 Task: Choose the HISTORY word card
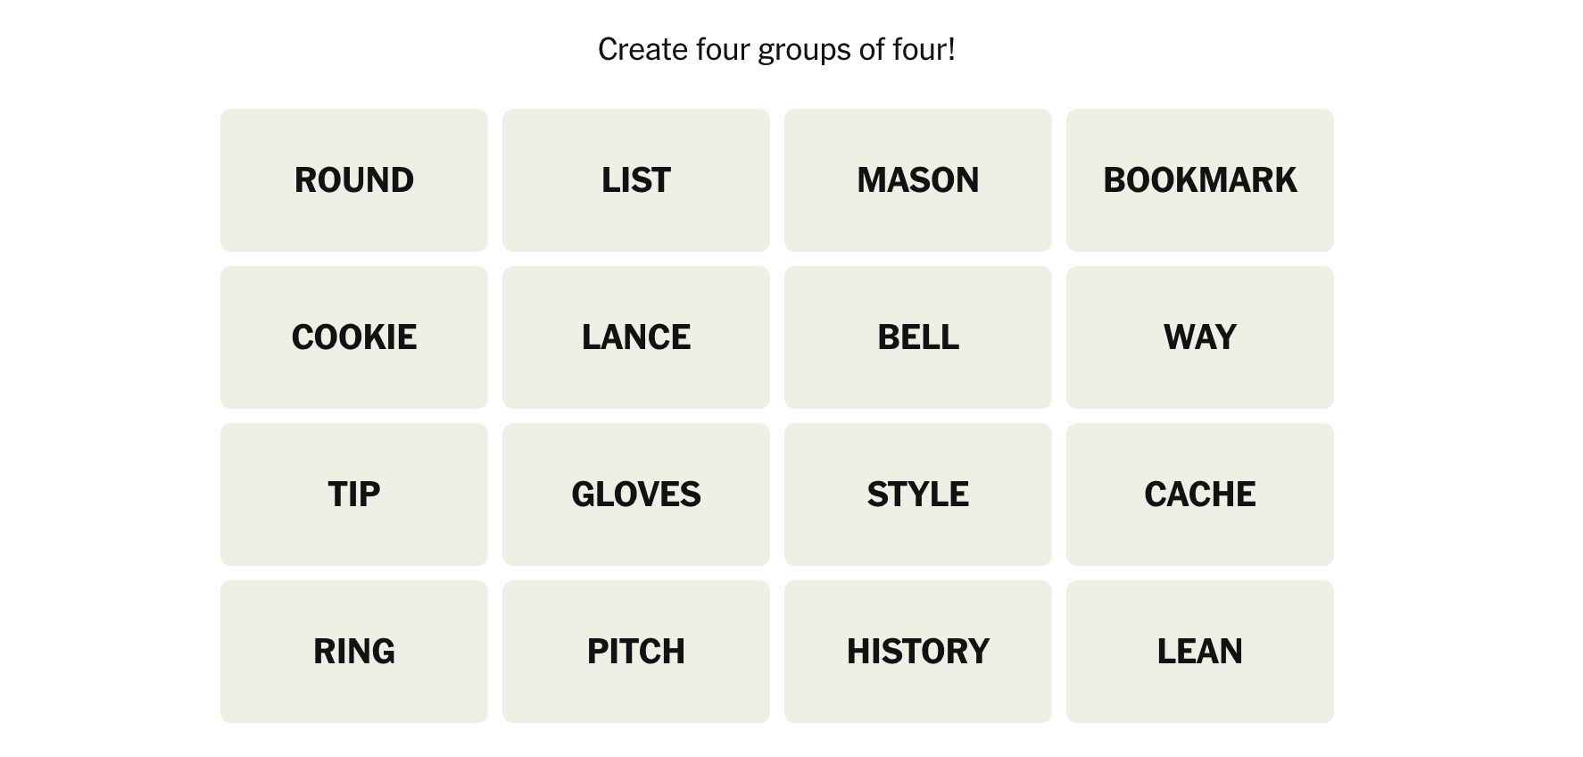pyautogui.click(x=918, y=652)
